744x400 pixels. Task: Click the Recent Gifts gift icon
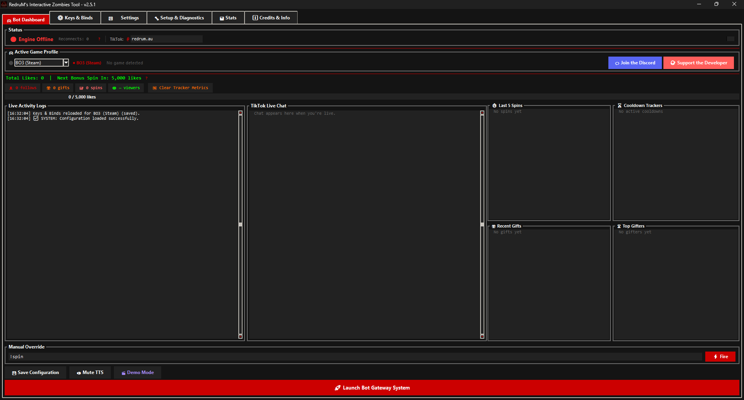point(494,226)
